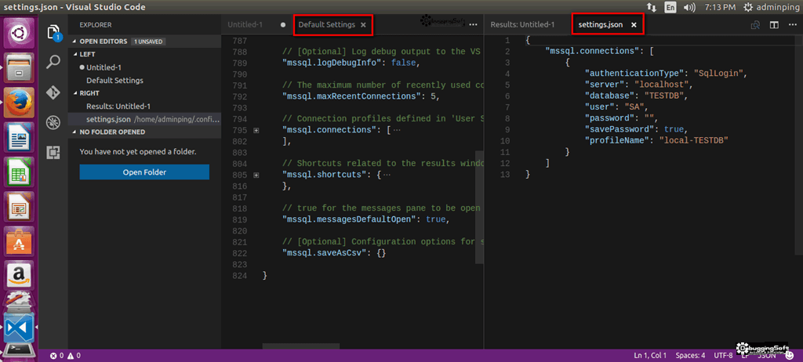This screenshot has height=362, width=803.
Task: Close the Default Settings tab
Action: click(x=363, y=24)
